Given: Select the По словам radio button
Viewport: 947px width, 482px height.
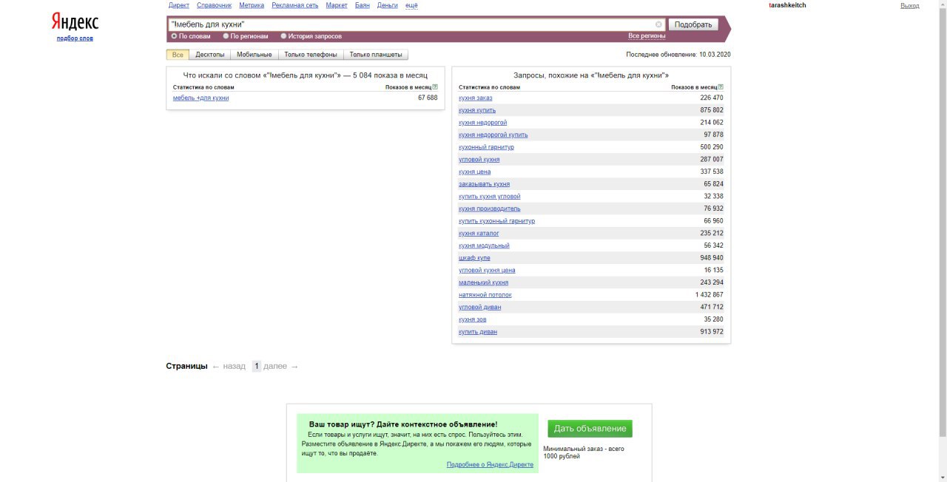Looking at the screenshot, I should pyautogui.click(x=175, y=35).
